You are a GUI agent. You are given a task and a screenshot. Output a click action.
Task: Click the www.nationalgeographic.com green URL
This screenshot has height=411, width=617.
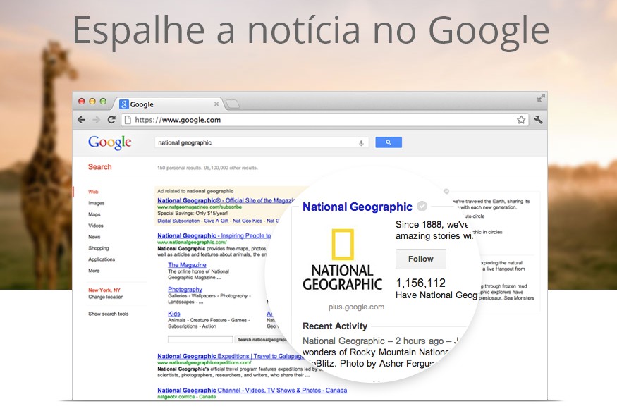pyautogui.click(x=192, y=243)
